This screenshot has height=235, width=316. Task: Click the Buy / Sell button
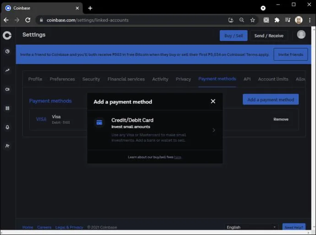pyautogui.click(x=234, y=36)
